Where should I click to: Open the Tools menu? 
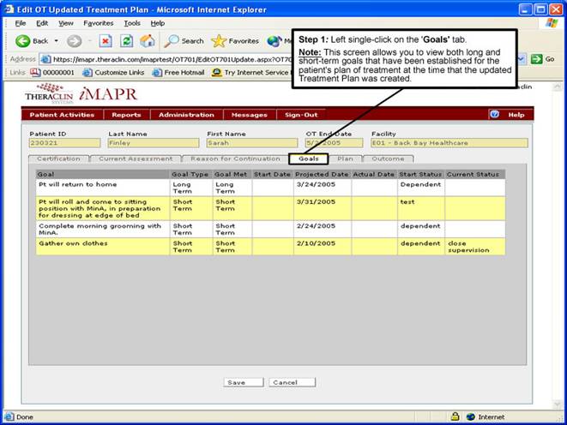coord(132,22)
